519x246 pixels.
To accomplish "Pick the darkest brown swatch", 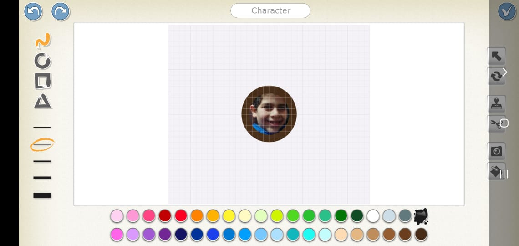I will (x=421, y=235).
